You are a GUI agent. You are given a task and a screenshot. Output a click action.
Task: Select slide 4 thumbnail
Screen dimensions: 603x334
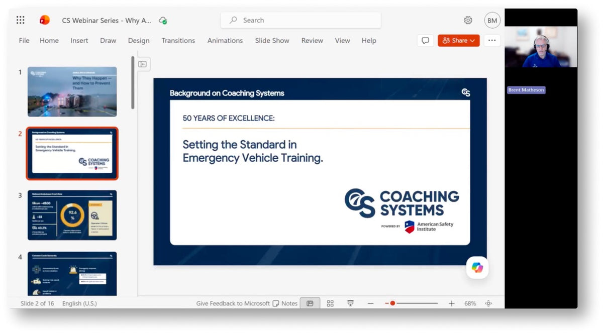(x=72, y=274)
